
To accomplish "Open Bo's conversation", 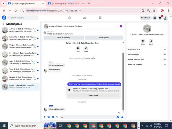I will click(20, 54).
